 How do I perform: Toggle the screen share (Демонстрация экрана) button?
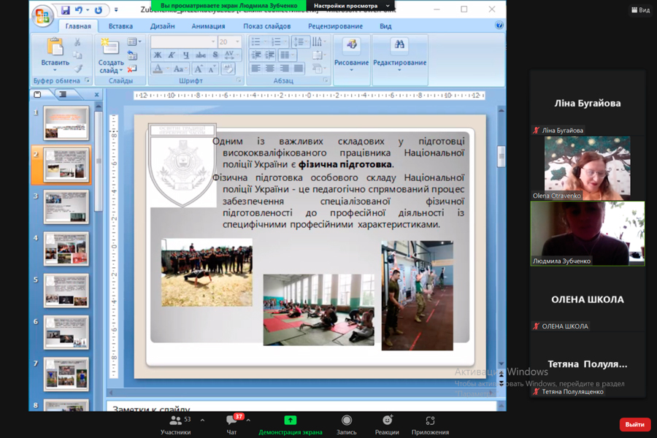[290, 421]
